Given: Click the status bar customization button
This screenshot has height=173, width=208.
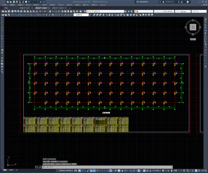Looking at the screenshot, I should [x=206, y=171].
